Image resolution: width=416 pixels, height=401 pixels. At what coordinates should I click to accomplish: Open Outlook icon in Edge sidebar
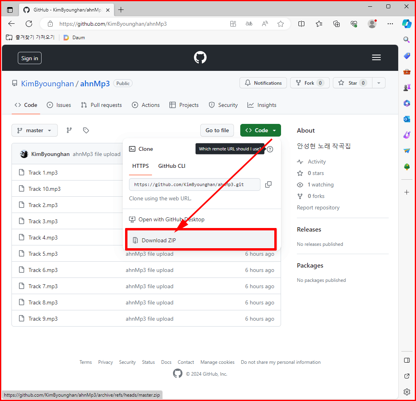point(407,119)
